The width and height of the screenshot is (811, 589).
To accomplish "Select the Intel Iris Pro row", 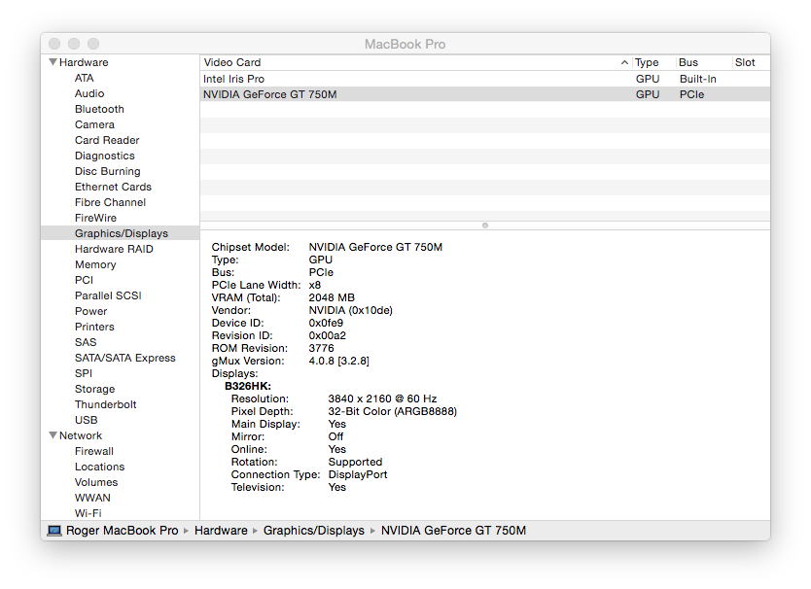I will click(x=485, y=79).
